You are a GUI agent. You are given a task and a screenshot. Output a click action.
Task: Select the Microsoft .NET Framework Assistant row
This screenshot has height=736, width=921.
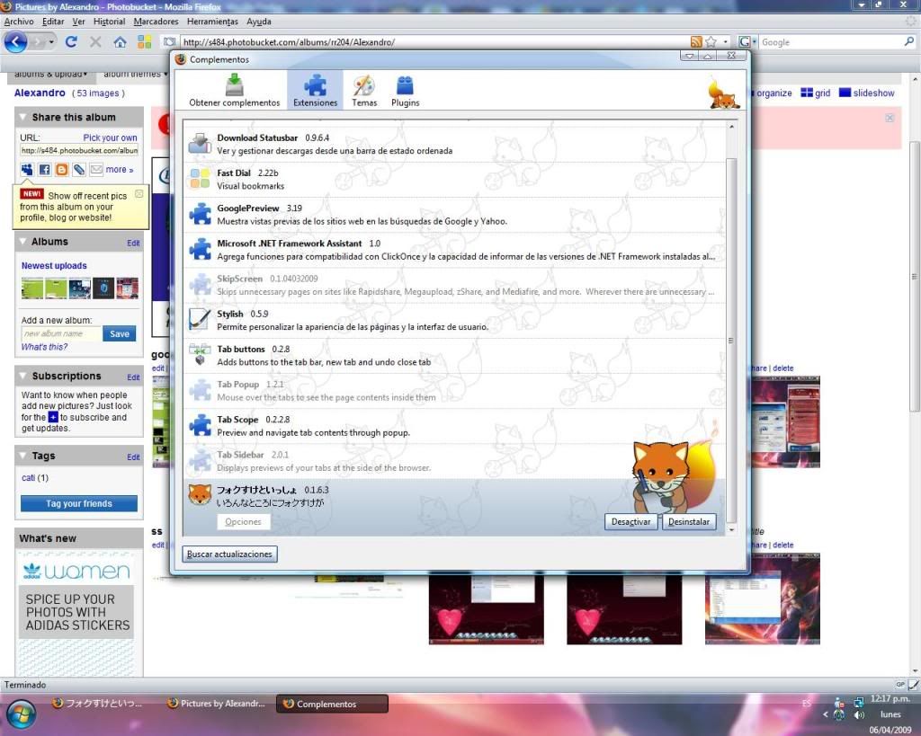tap(454, 250)
